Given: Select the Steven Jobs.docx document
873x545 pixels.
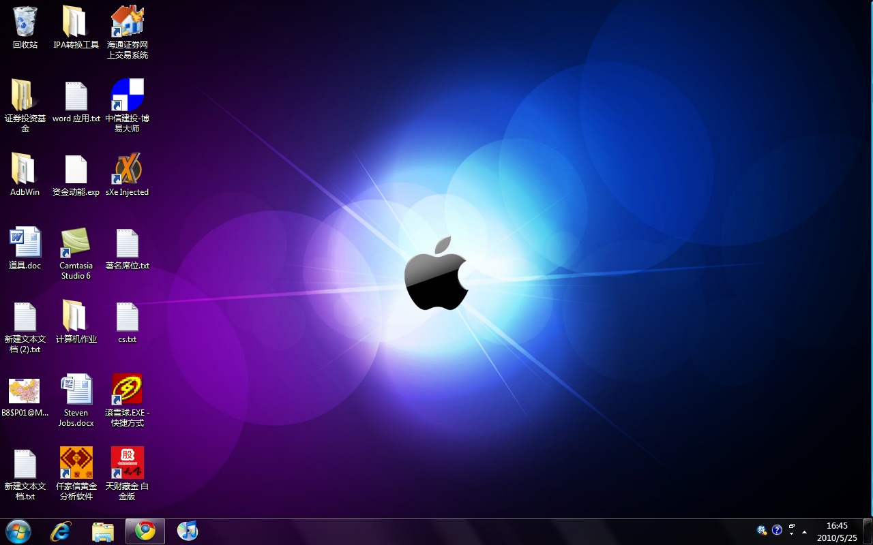Looking at the screenshot, I should [76, 401].
